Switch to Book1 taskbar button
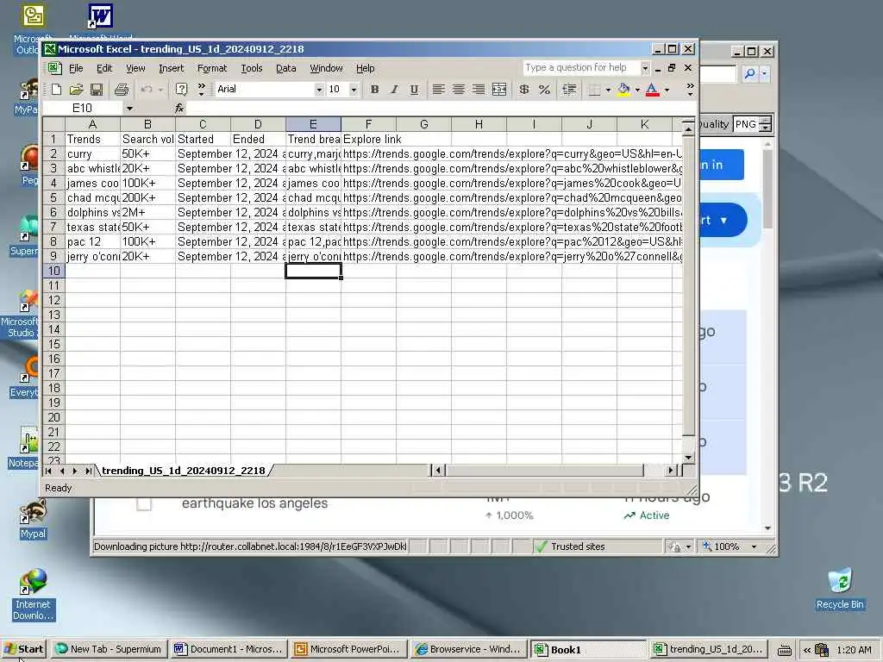This screenshot has width=883, height=662. [588, 649]
